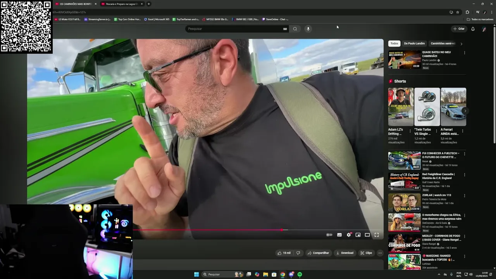The height and width of the screenshot is (279, 496).
Task: Open File Explorer from taskbar
Action: coord(265,274)
